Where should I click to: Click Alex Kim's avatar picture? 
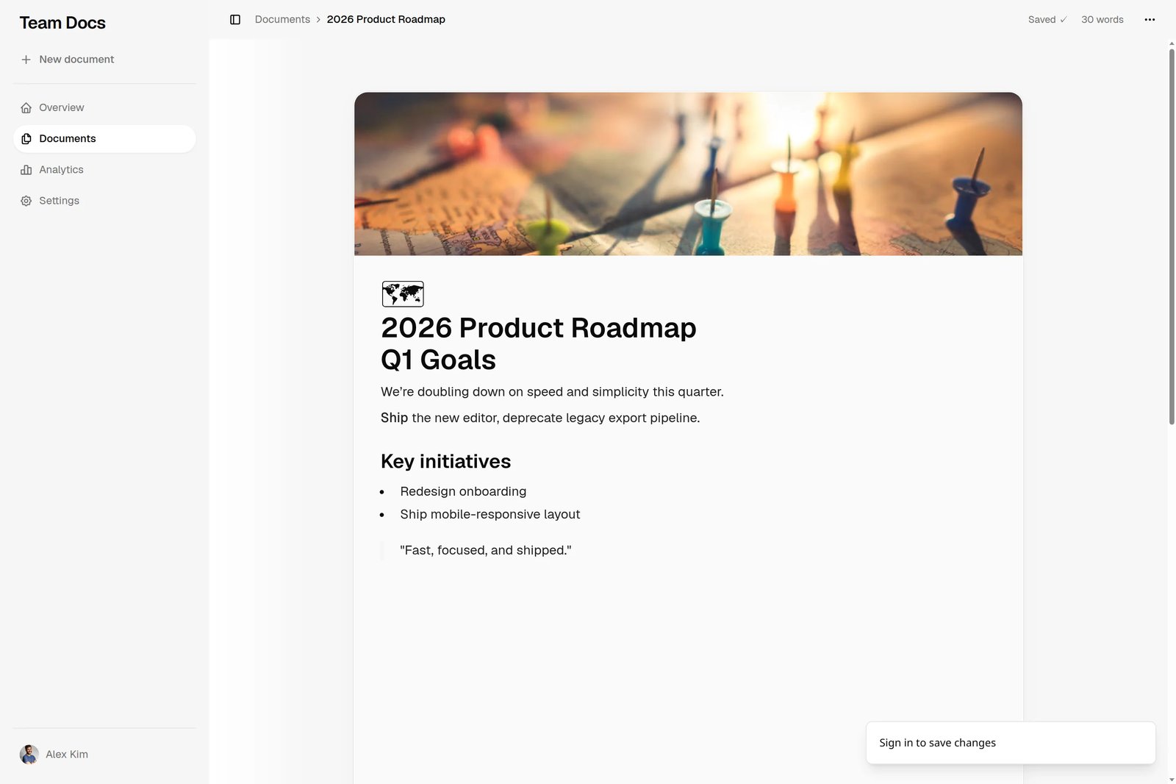29,755
